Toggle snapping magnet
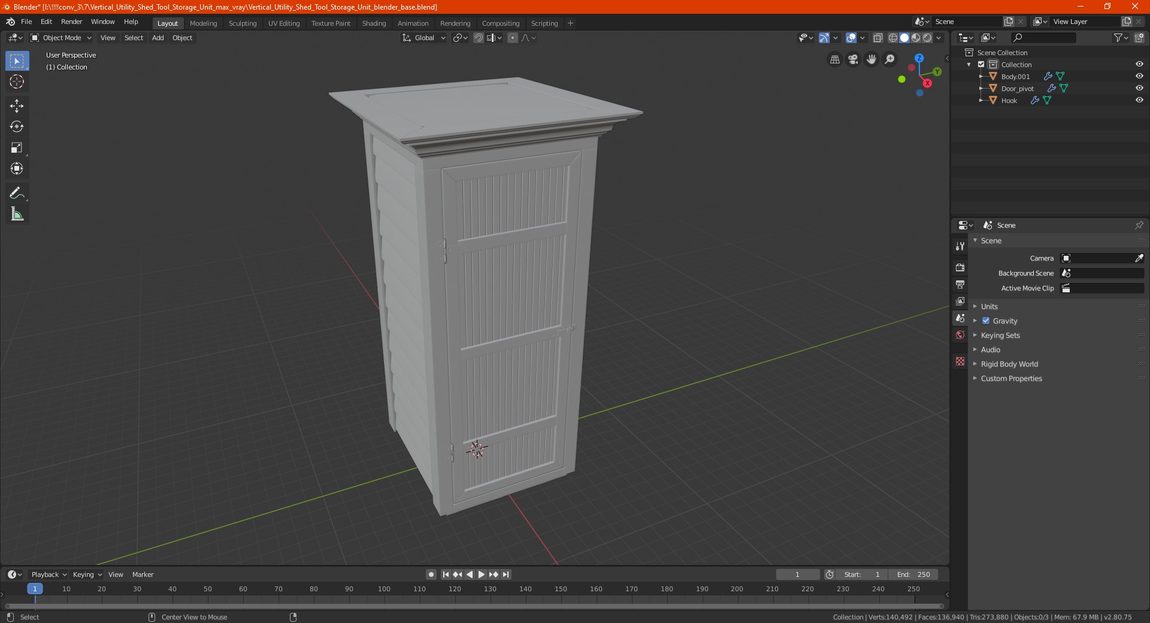1150x623 pixels. coord(479,38)
